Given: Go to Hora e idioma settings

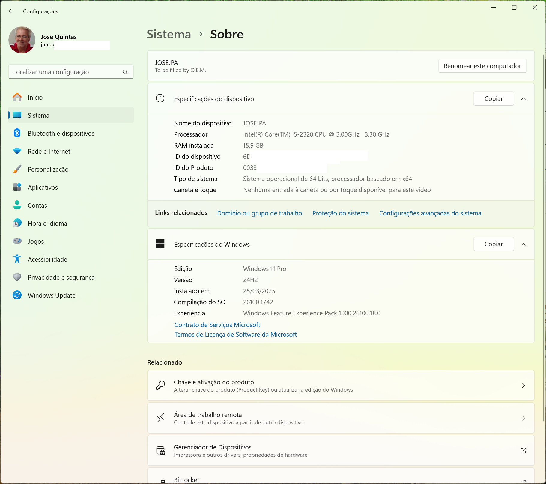Looking at the screenshot, I should pyautogui.click(x=47, y=224).
